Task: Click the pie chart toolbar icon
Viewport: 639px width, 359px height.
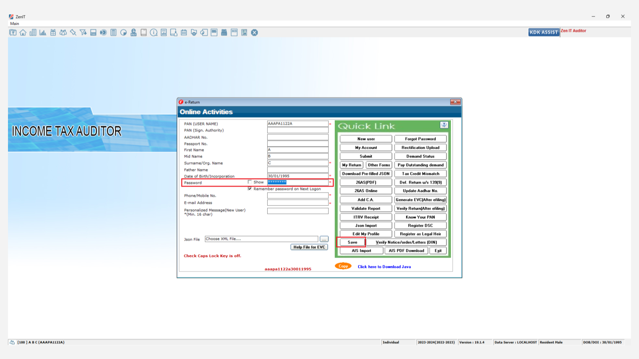Action: click(x=123, y=33)
